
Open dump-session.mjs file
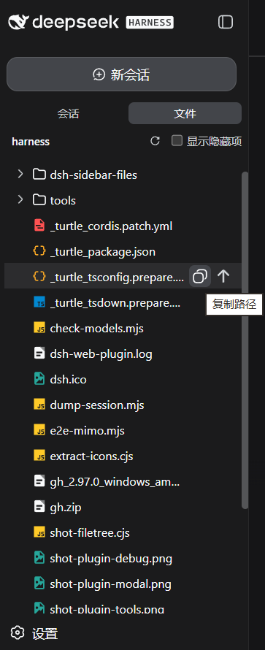(97, 405)
